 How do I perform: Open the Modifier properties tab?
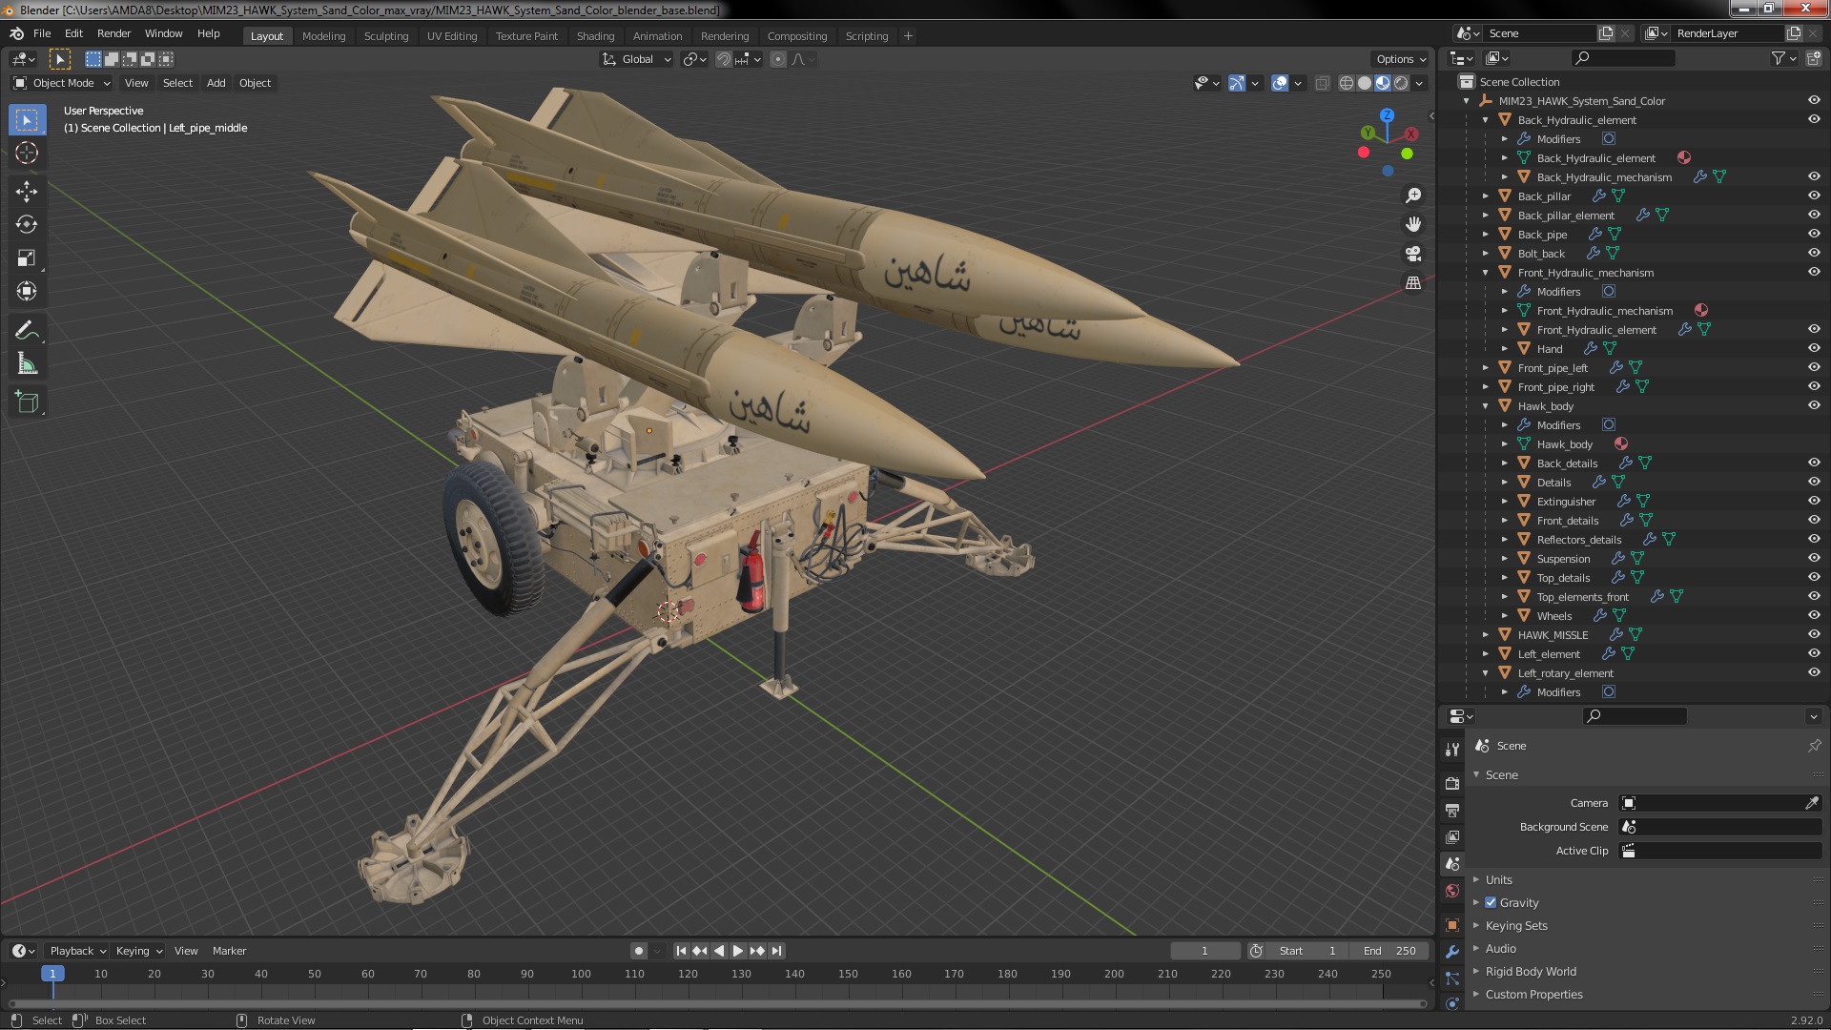point(1451,952)
